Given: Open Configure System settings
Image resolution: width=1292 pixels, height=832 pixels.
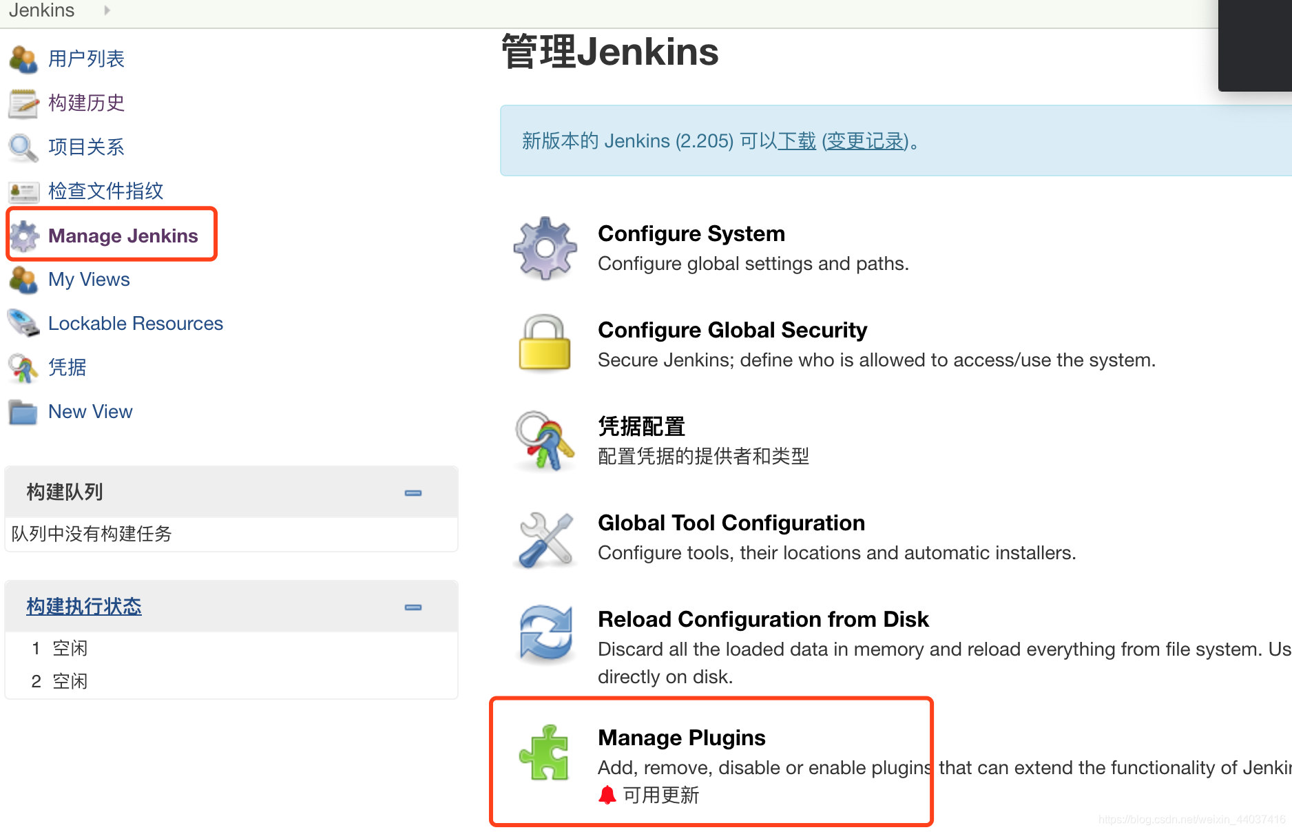Looking at the screenshot, I should (691, 233).
